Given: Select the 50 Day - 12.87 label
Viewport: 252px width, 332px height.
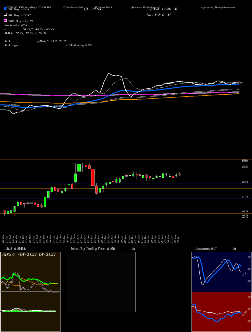Looking at the screenshot, I should click(x=20, y=15).
